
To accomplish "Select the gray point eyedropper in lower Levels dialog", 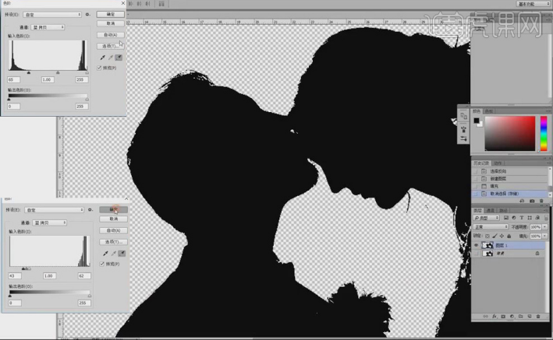I will pyautogui.click(x=112, y=253).
